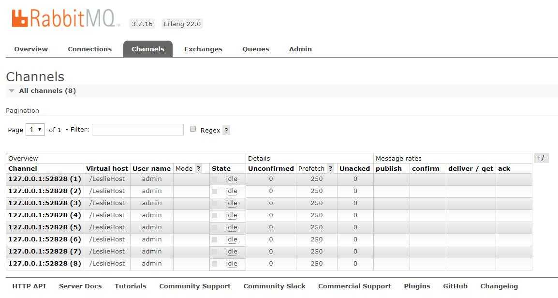
Task: Click the Pagination section heading
Action: click(22, 110)
